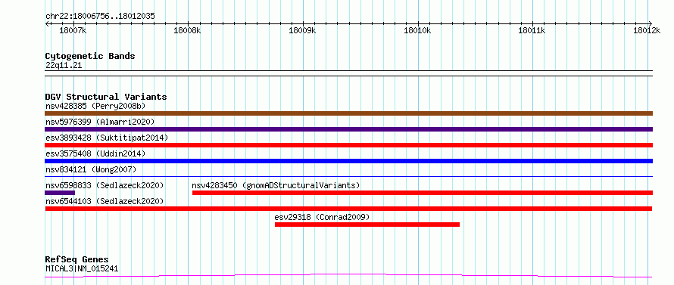674x285 pixels.
Task: Click the 18009k ruler label
Action: coord(303,30)
